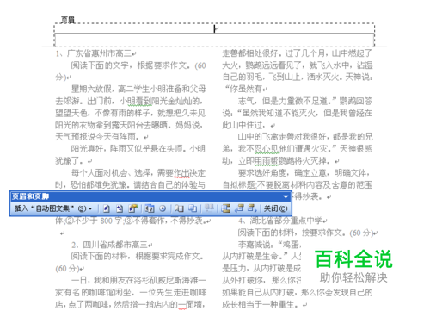The height and width of the screenshot is (311, 430).
Task: Click the Format Page Number icon
Action: click(x=133, y=208)
